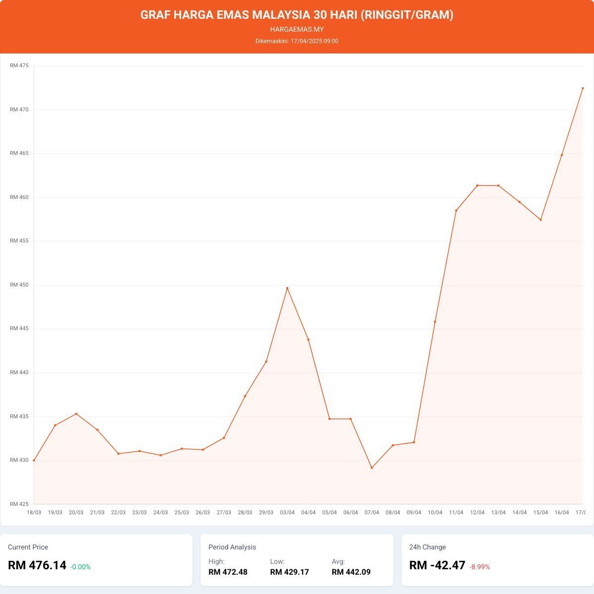Click the HARGAEMAS.MY site link in header

coord(297,29)
